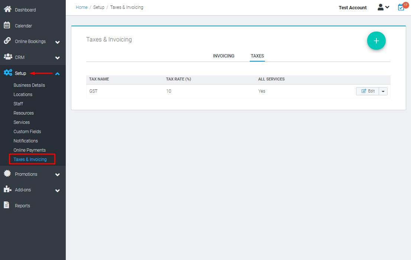411x260 pixels.
Task: Open CRM using the people icon
Action: point(7,57)
